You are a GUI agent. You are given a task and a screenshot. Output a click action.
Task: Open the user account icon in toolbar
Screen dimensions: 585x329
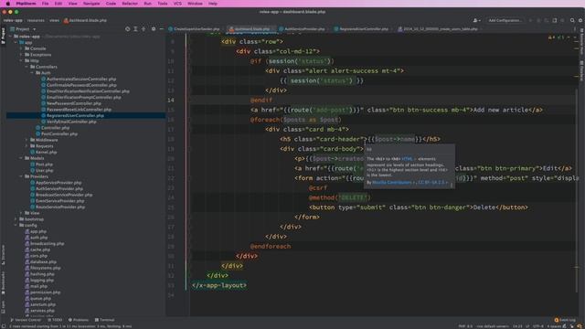(476, 20)
